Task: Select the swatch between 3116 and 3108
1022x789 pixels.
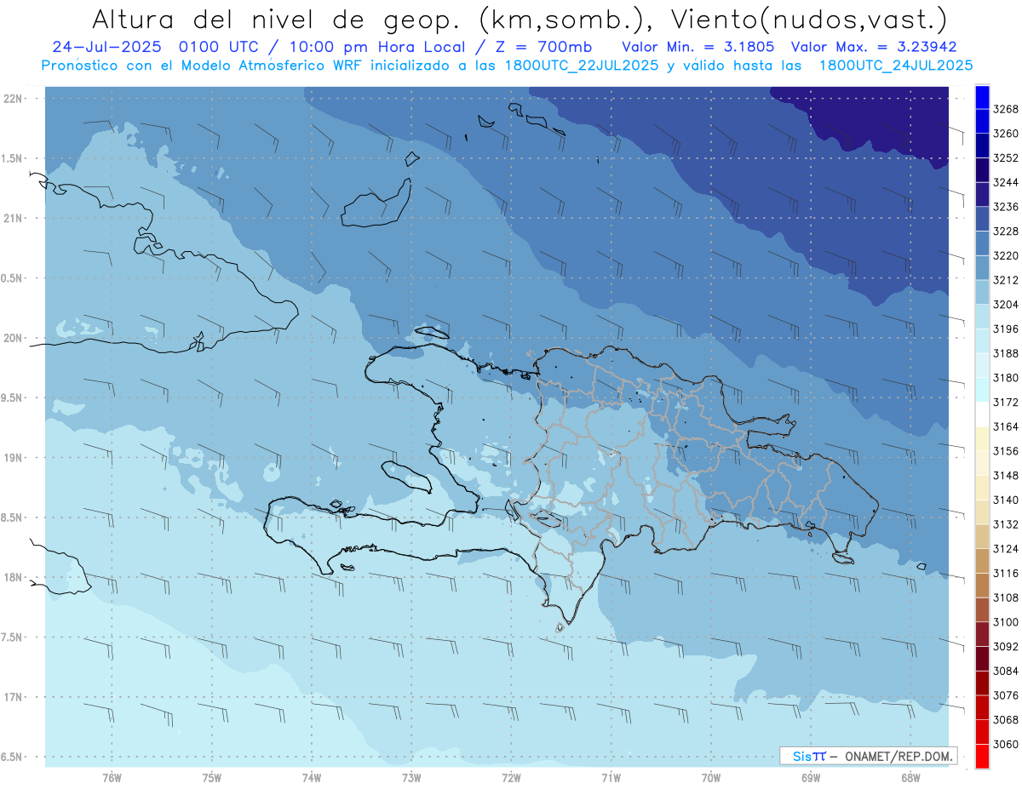Action: (982, 586)
